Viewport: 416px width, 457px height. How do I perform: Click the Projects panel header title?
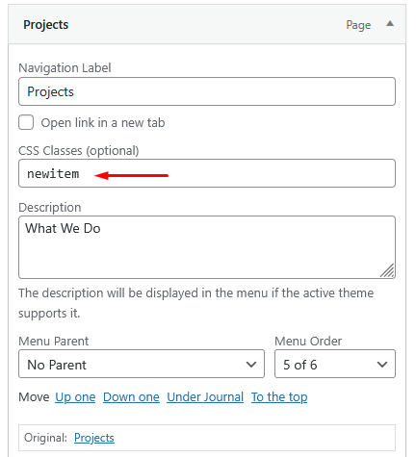45,25
